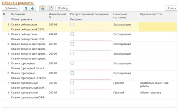The image size is (178, 109).
Task: Tick the checkbox in row 300-02
Action: 72,83
